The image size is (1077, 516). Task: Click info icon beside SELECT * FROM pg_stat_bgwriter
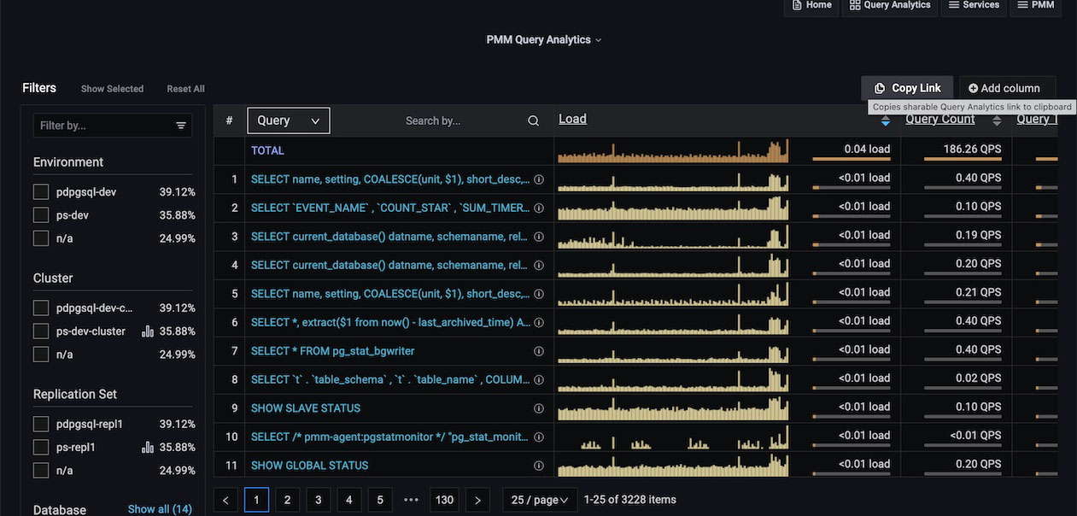(x=539, y=351)
